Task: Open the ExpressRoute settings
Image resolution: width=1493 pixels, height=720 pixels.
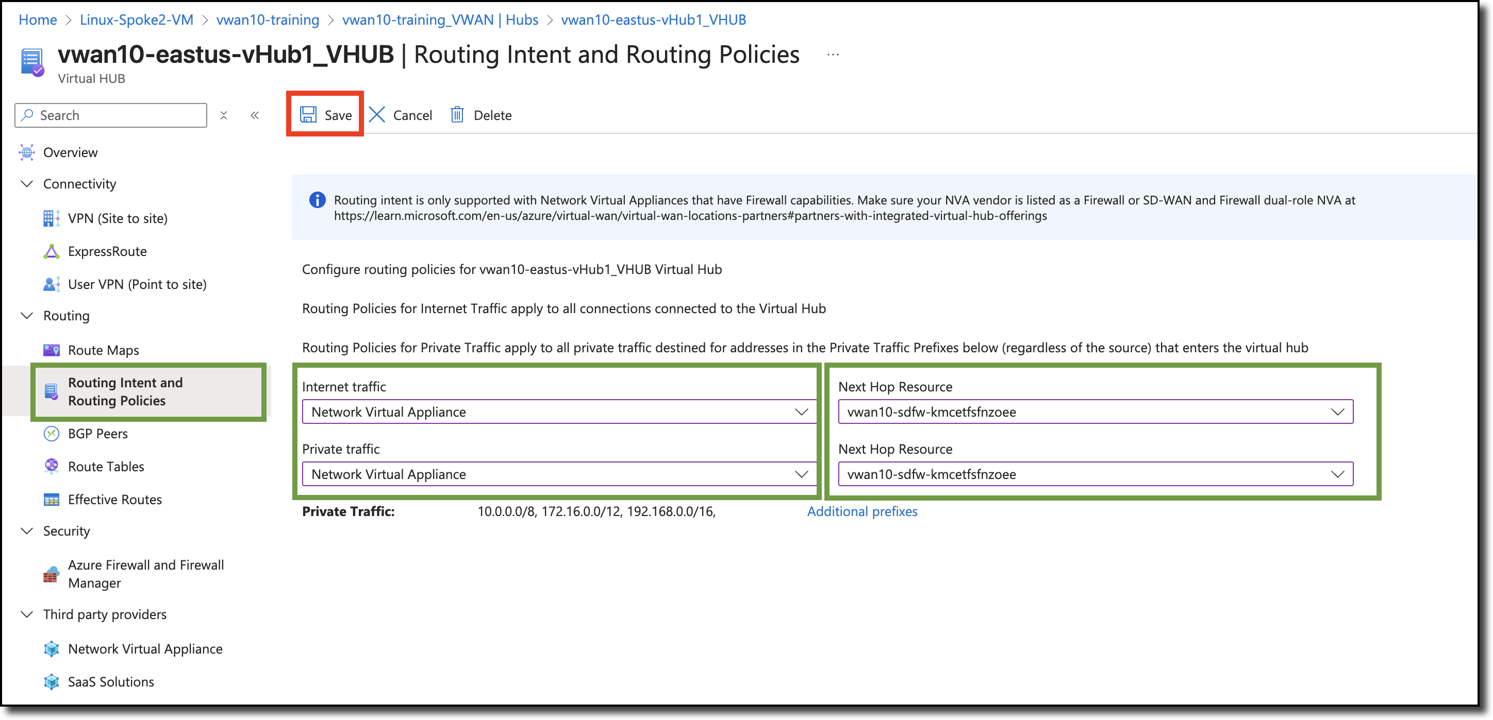Action: [107, 251]
